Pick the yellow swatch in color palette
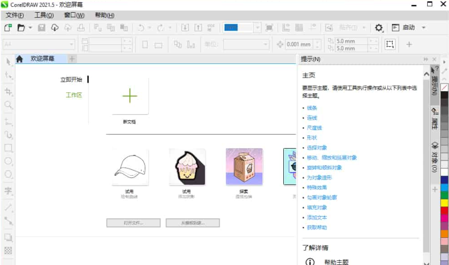This screenshot has height=265, width=449. click(x=444, y=203)
